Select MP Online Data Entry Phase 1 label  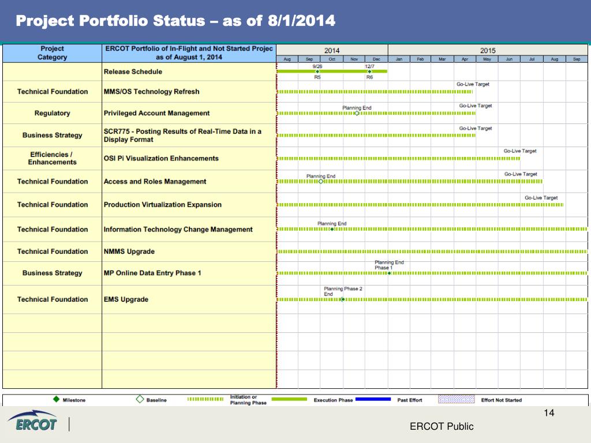point(152,273)
